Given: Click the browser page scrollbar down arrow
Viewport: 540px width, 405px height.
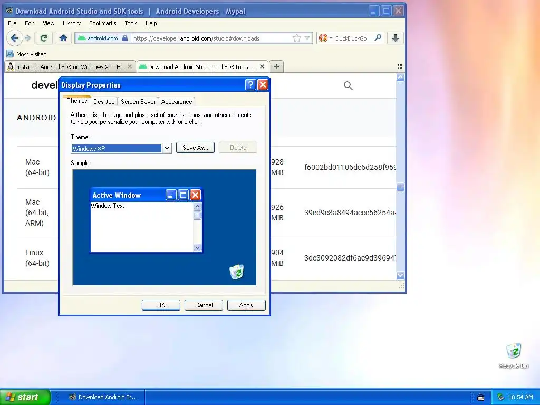Looking at the screenshot, I should click(x=400, y=275).
